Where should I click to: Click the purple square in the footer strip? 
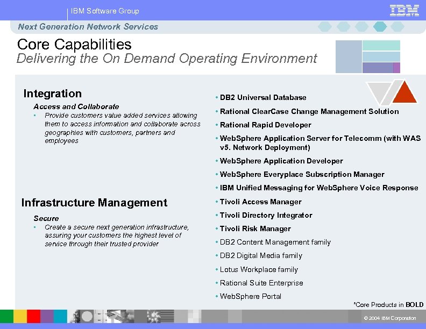click(x=47, y=316)
